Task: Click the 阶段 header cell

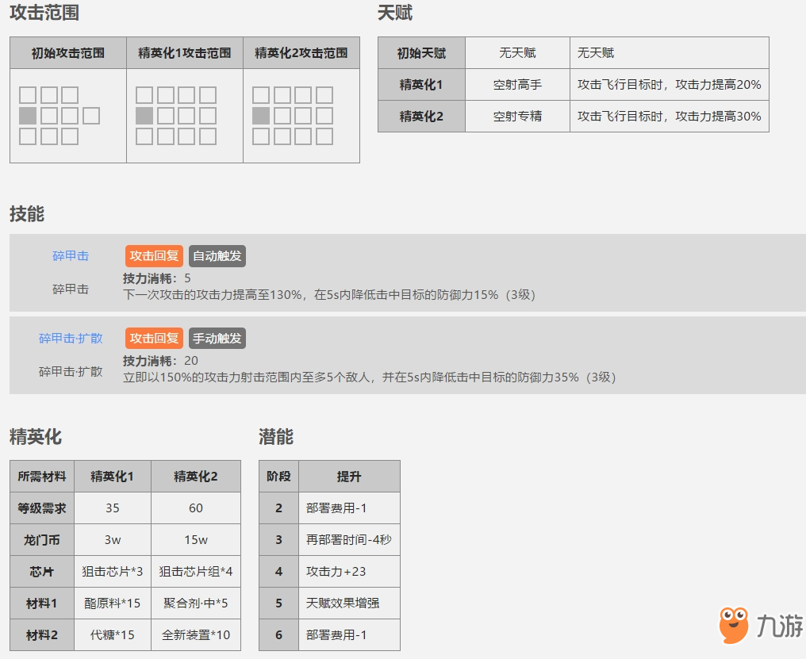Action: 278,477
